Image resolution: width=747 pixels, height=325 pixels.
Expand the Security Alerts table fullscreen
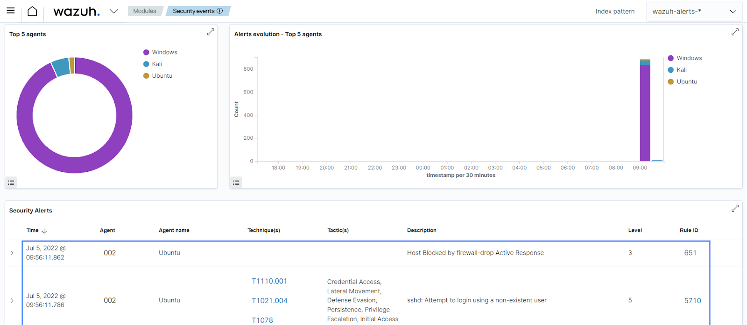click(735, 208)
